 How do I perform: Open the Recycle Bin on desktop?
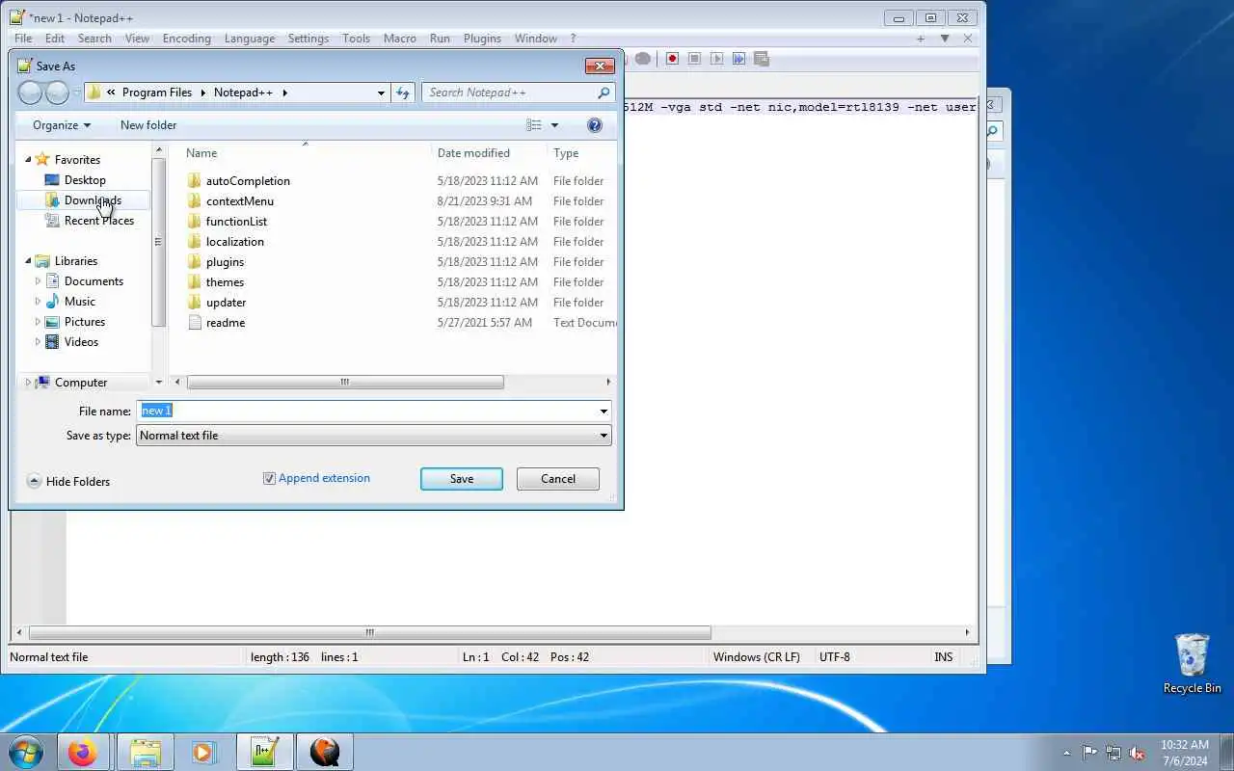click(1192, 663)
